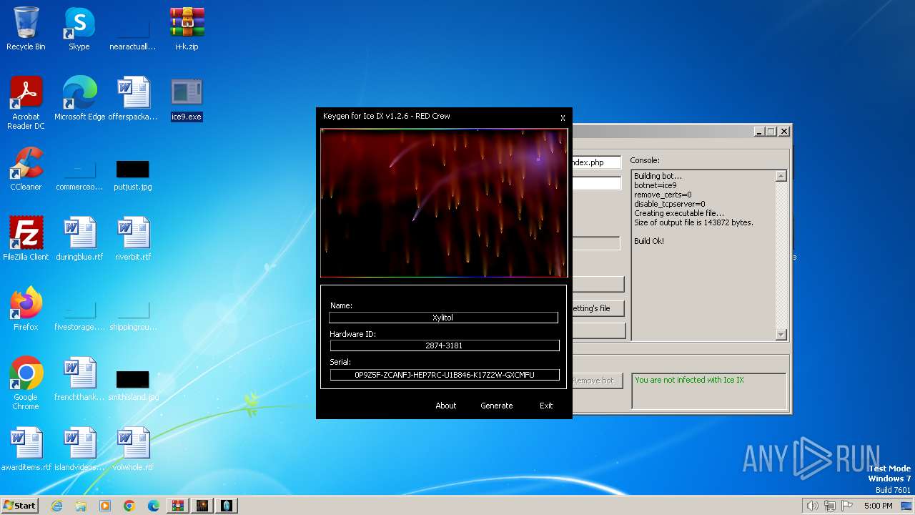Switch to the Ice IX builder taskbar button

click(226, 506)
